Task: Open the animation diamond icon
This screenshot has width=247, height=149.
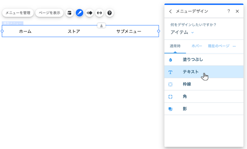Action: pos(89,13)
